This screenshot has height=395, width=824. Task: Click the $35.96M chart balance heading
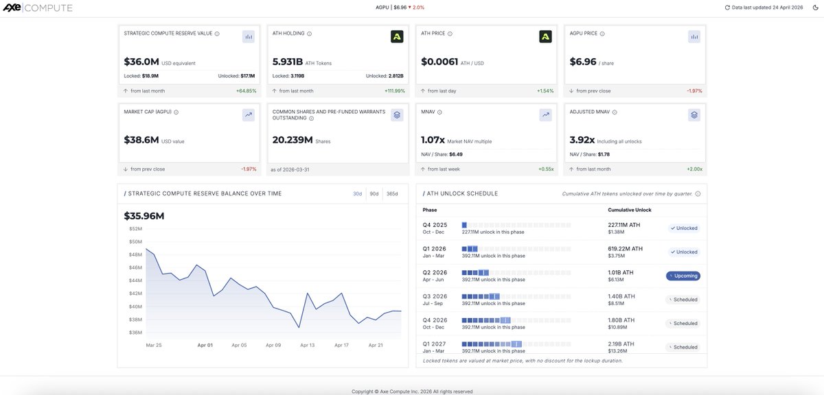point(144,216)
